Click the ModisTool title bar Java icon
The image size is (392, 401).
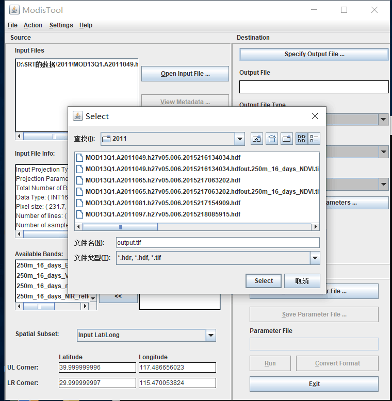pos(14,10)
